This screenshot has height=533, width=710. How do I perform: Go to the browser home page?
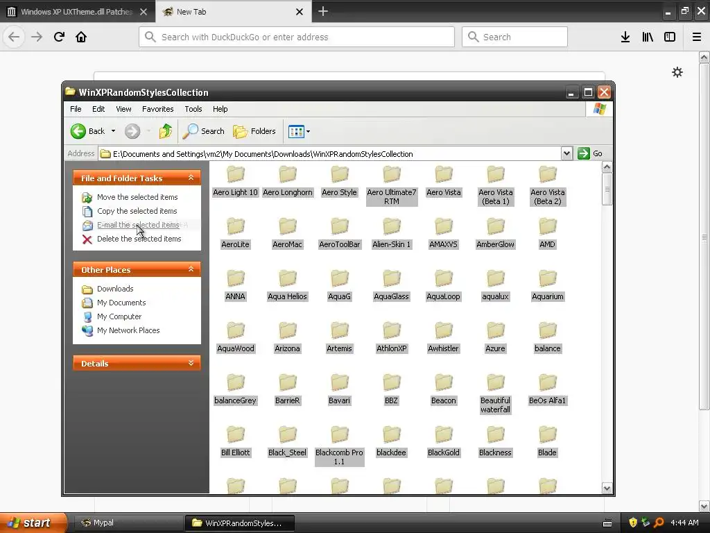[x=81, y=37]
